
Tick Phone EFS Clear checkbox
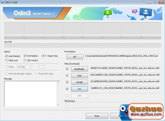(36, 74)
